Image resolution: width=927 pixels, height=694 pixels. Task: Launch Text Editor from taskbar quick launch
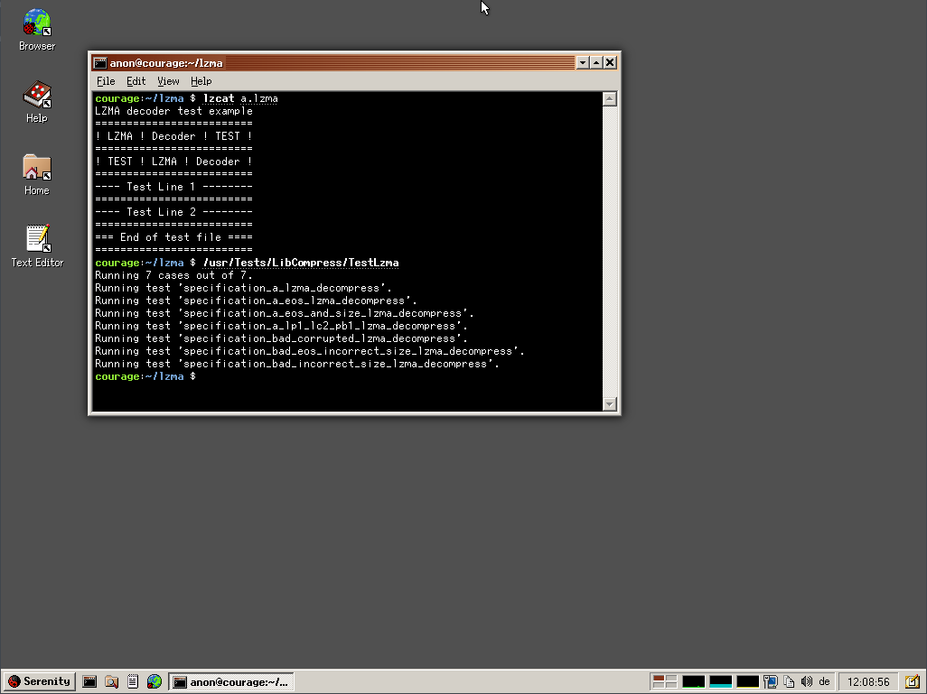[133, 681]
